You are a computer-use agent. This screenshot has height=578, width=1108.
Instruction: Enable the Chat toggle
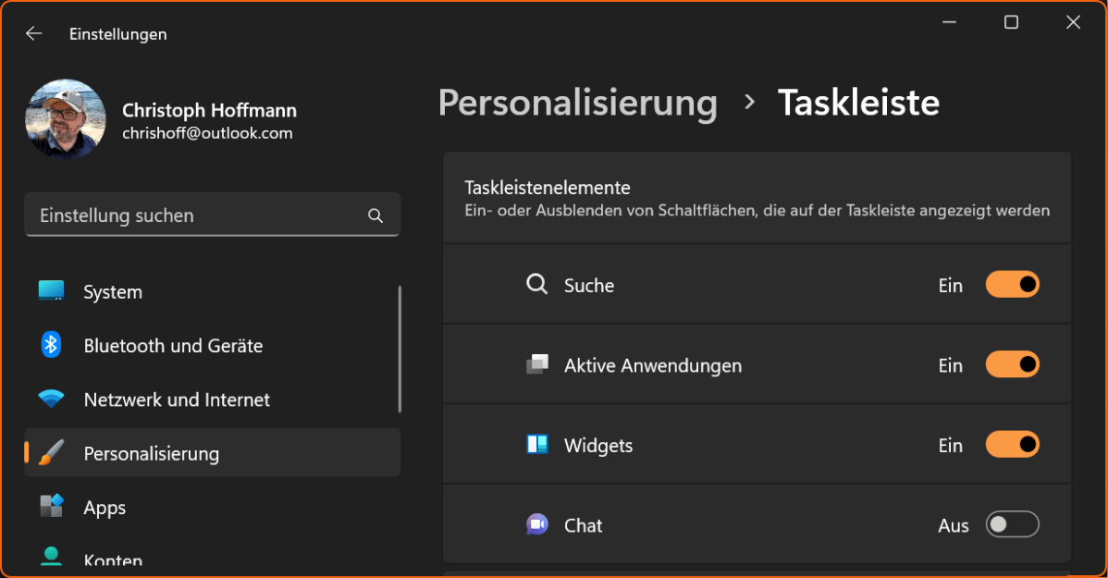pos(1012,524)
